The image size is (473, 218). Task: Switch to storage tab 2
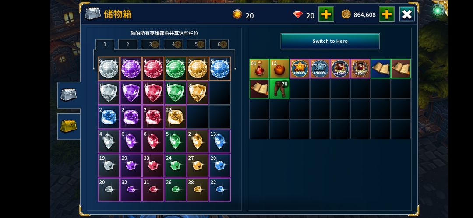(x=127, y=44)
